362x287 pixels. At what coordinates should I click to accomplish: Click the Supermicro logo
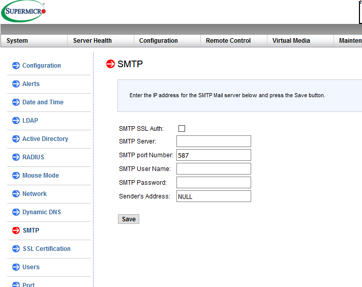[x=23, y=11]
